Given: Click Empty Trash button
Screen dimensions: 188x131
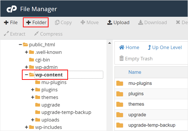Looking at the screenshot, I should (x=136, y=59).
